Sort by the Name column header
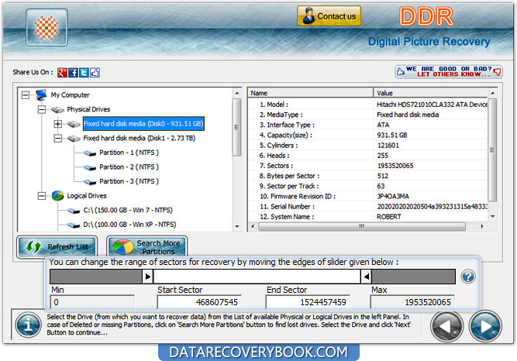Image resolution: width=517 pixels, height=361 pixels. point(311,93)
